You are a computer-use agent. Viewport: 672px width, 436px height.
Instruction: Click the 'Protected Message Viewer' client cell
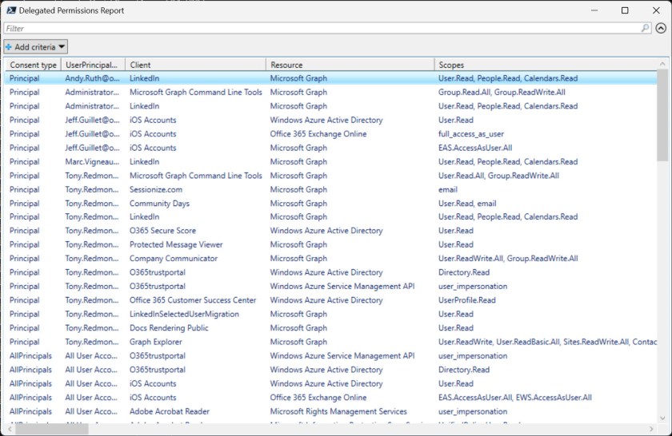(176, 244)
